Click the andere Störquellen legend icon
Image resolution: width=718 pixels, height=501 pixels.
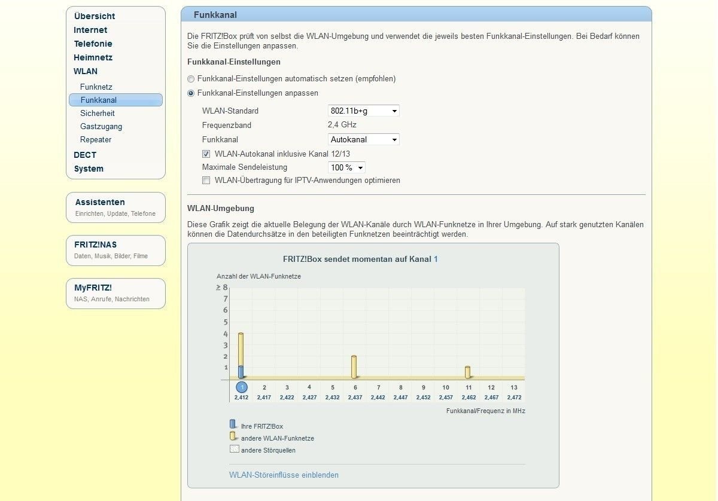[234, 449]
